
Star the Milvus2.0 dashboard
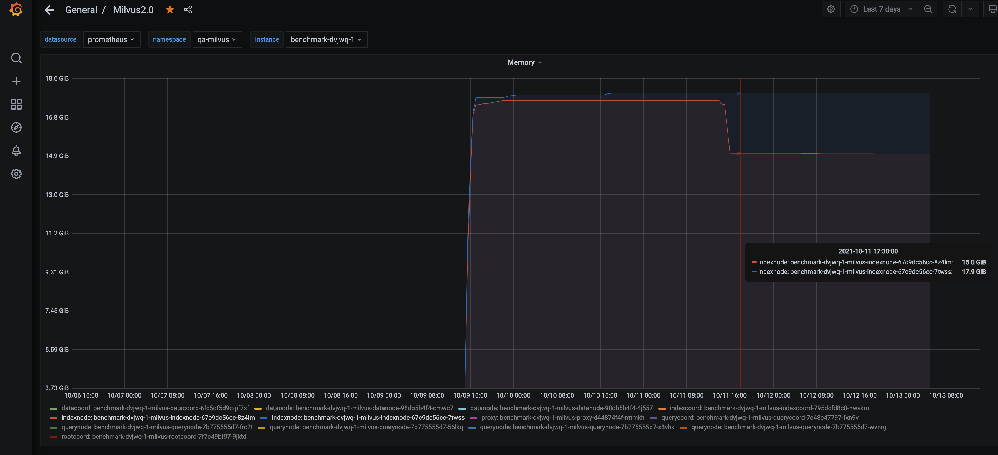coord(170,9)
